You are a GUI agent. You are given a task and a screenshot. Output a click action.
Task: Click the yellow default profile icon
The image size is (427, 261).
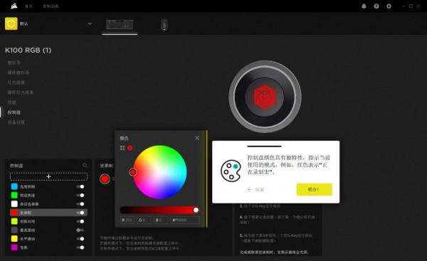11,23
